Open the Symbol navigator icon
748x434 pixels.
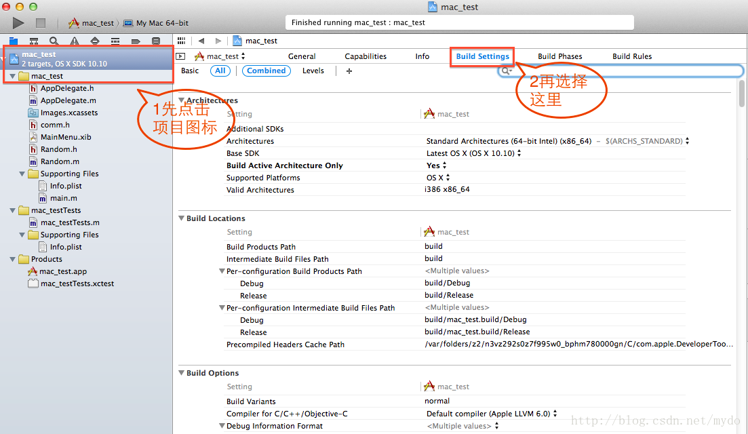pyautogui.click(x=34, y=41)
